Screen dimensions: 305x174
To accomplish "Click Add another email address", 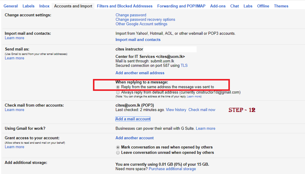I will tap(140, 73).
